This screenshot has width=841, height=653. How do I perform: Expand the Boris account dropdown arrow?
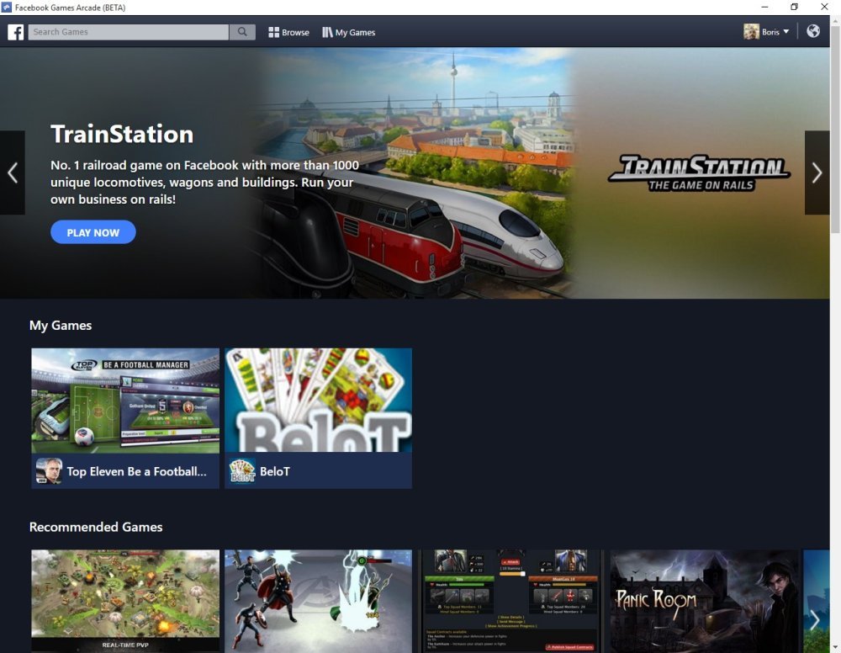(x=785, y=32)
